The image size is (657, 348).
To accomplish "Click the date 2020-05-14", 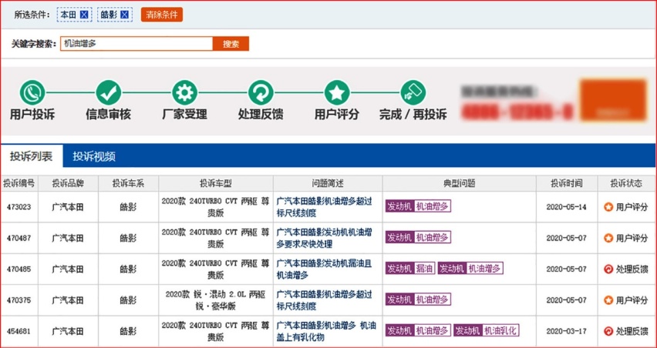I will [x=567, y=207].
